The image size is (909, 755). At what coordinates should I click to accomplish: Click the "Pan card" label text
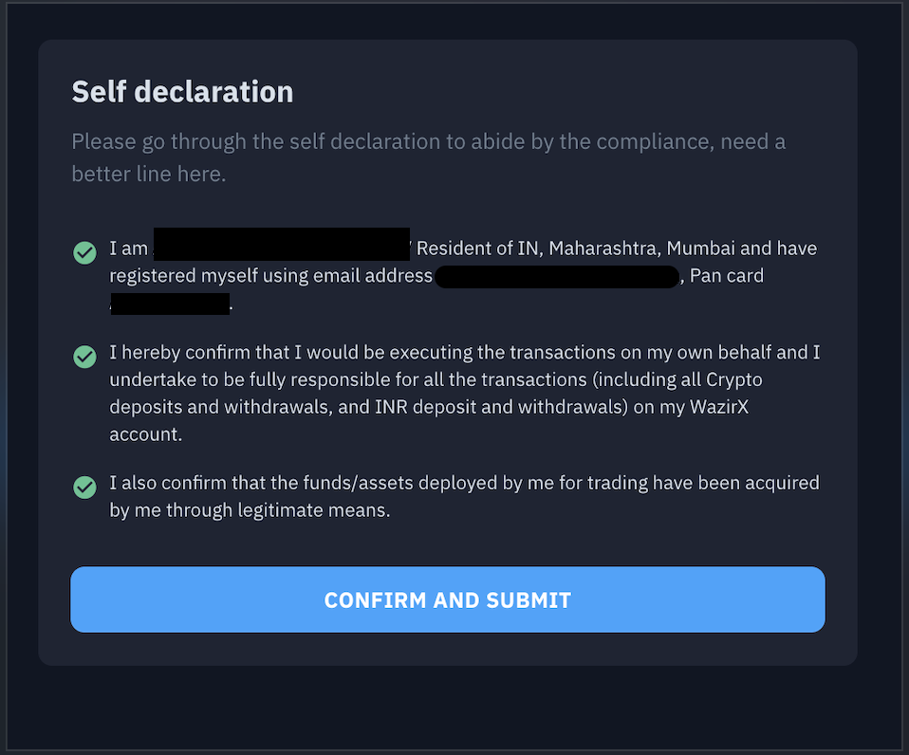coord(727,277)
